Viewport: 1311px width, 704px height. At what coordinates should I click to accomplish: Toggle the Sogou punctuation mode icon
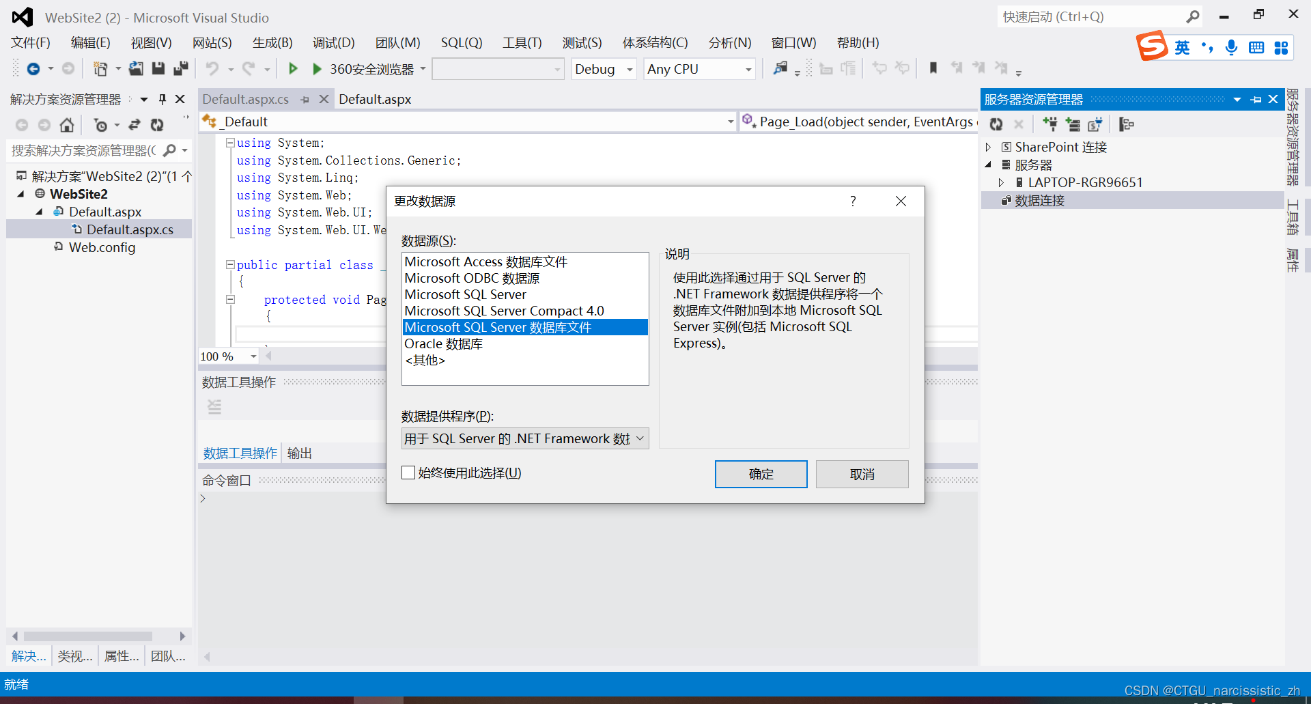coord(1207,47)
